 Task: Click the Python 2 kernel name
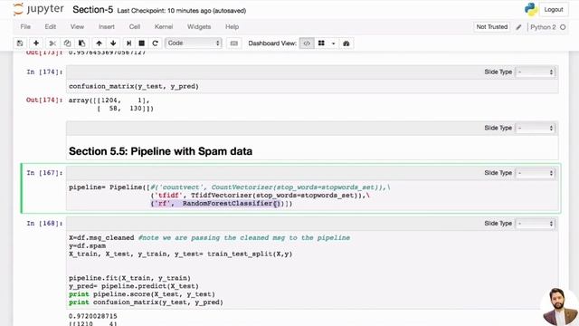[543, 27]
